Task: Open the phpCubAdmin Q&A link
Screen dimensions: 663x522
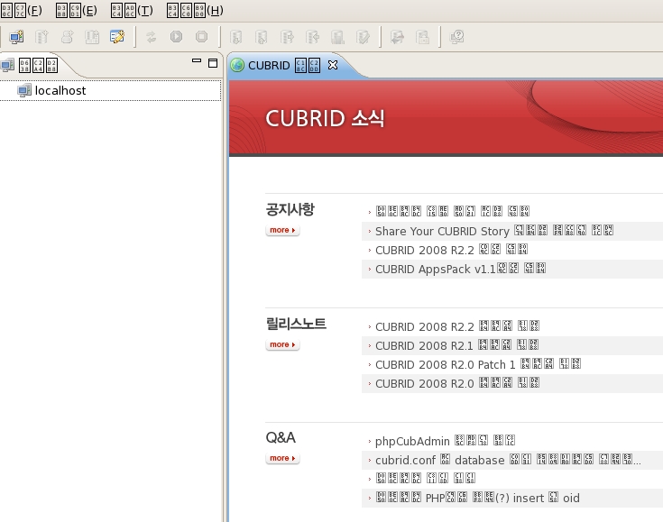Action: 446,441
